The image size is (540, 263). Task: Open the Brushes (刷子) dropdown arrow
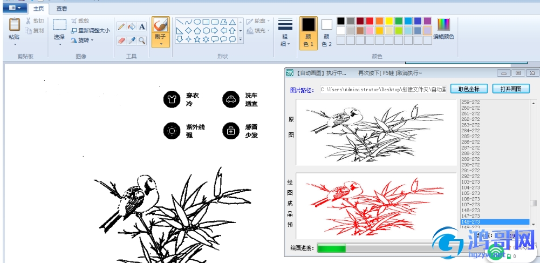(x=161, y=44)
